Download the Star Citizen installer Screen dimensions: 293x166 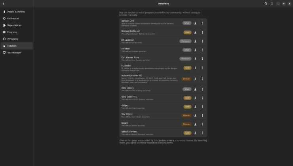click(x=195, y=115)
